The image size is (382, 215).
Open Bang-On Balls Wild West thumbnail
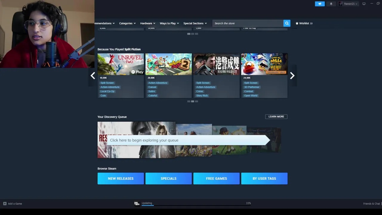click(264, 64)
